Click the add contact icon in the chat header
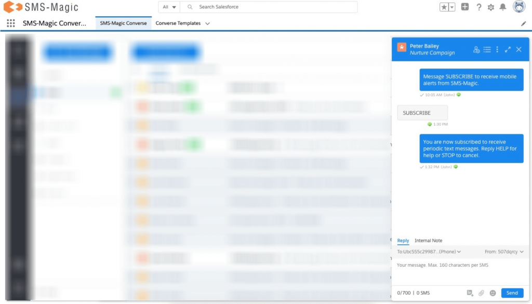This screenshot has width=532, height=304. click(476, 49)
